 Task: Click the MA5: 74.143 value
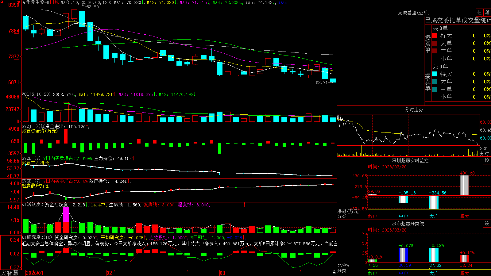click(x=259, y=2)
